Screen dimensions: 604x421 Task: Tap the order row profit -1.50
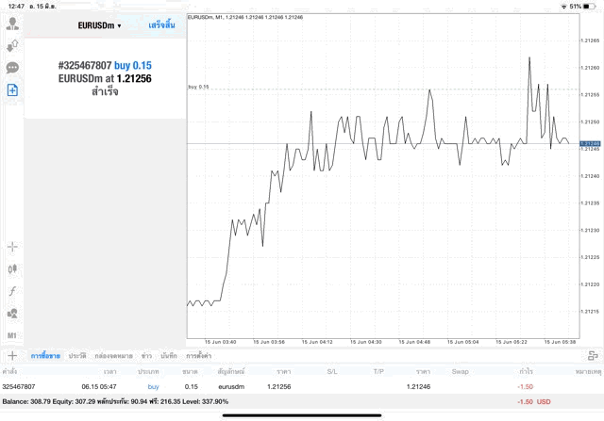[526, 387]
